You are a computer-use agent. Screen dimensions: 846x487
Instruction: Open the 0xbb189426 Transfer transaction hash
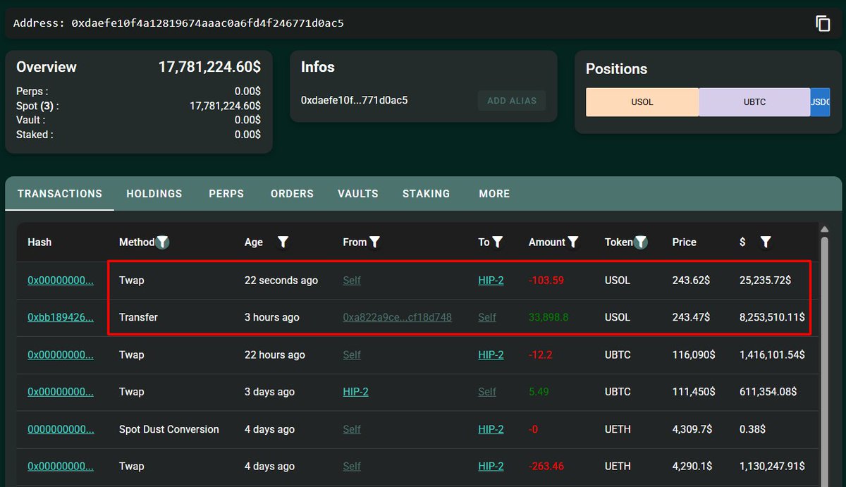[61, 317]
